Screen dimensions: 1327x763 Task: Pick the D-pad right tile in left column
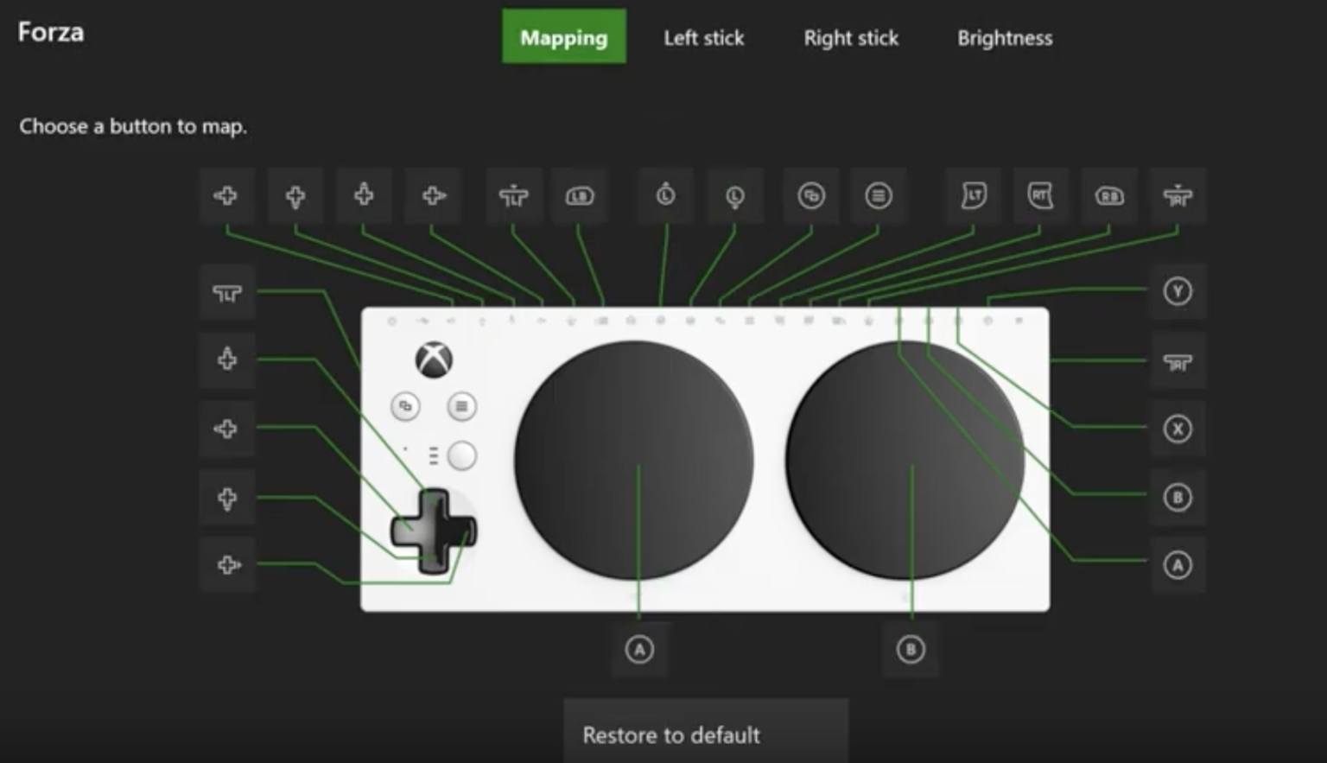pos(227,565)
